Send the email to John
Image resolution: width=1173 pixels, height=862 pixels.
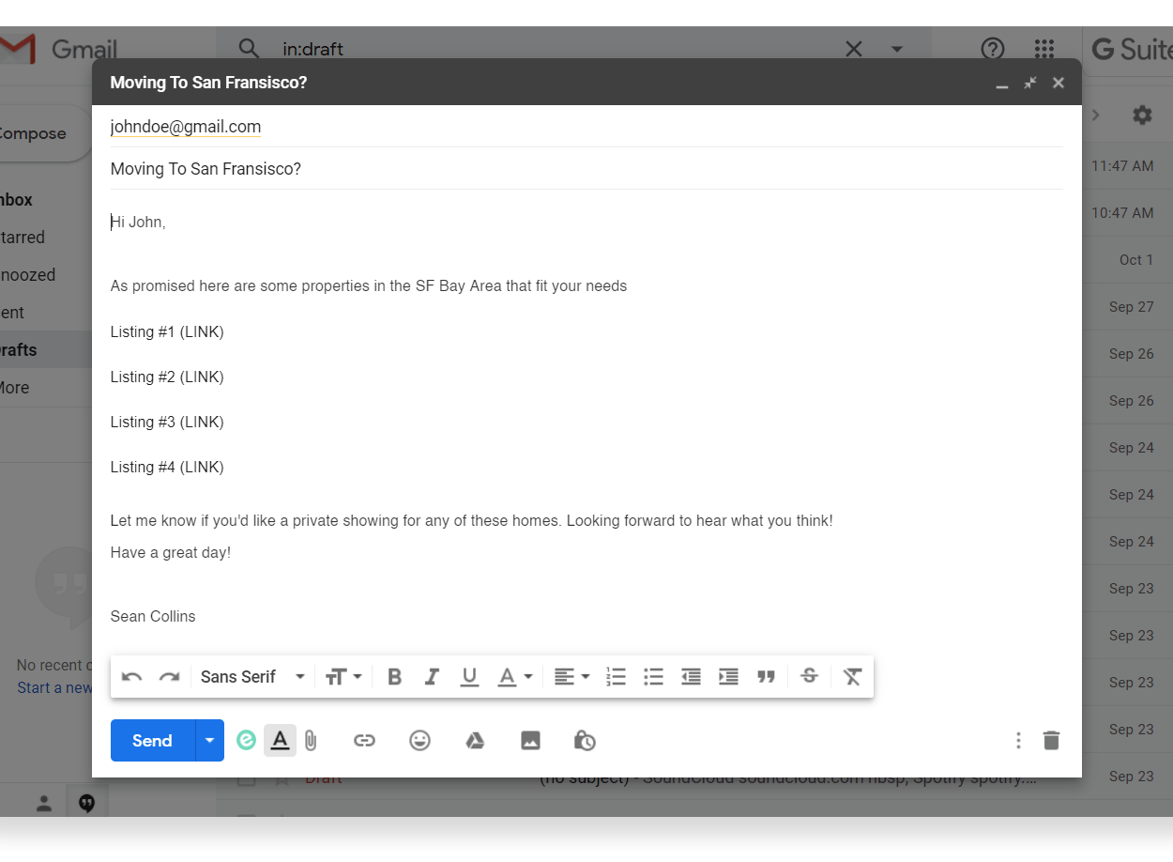point(150,740)
